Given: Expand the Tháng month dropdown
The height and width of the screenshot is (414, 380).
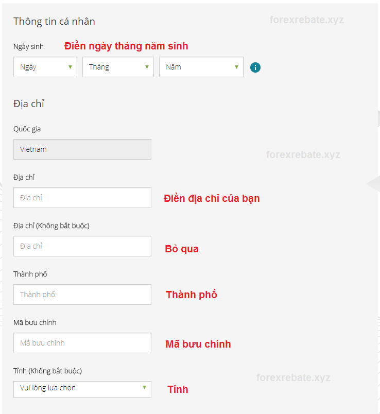Looking at the screenshot, I should [x=118, y=67].
